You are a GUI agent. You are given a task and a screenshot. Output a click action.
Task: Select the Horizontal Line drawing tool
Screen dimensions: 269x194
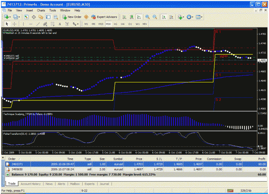click(31, 24)
